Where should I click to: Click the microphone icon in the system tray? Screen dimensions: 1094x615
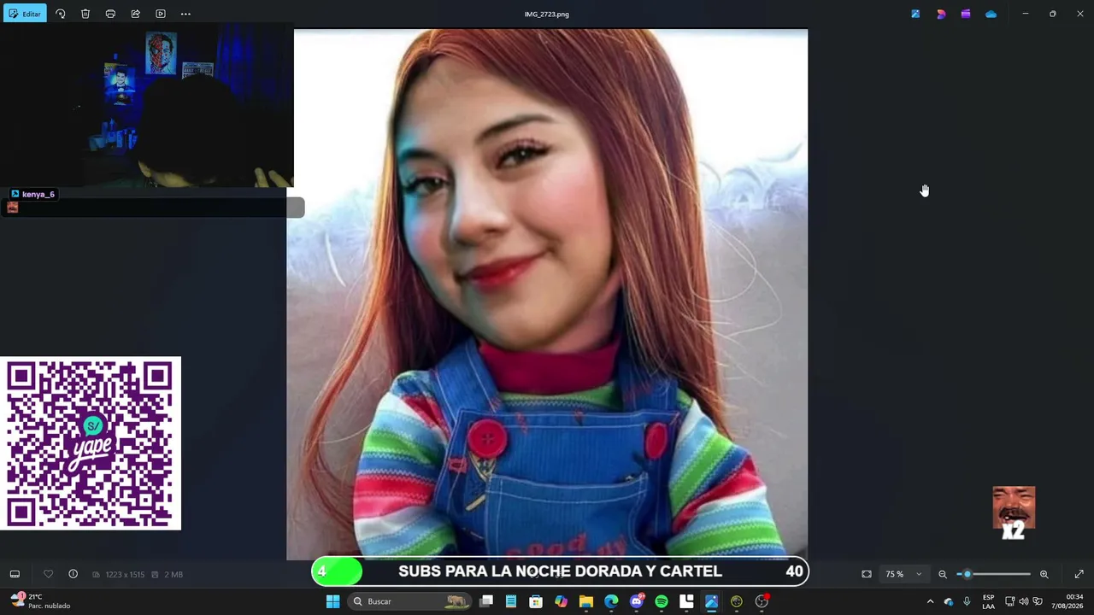point(967,601)
